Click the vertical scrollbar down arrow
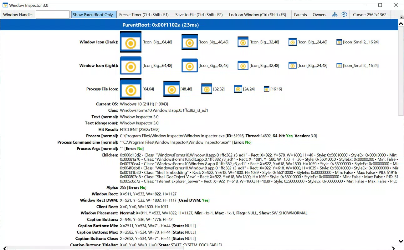 coord(401,241)
